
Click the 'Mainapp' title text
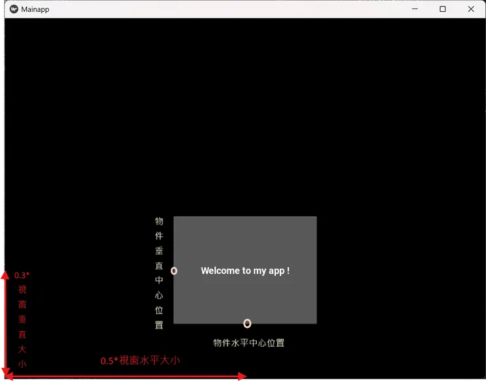coord(35,9)
